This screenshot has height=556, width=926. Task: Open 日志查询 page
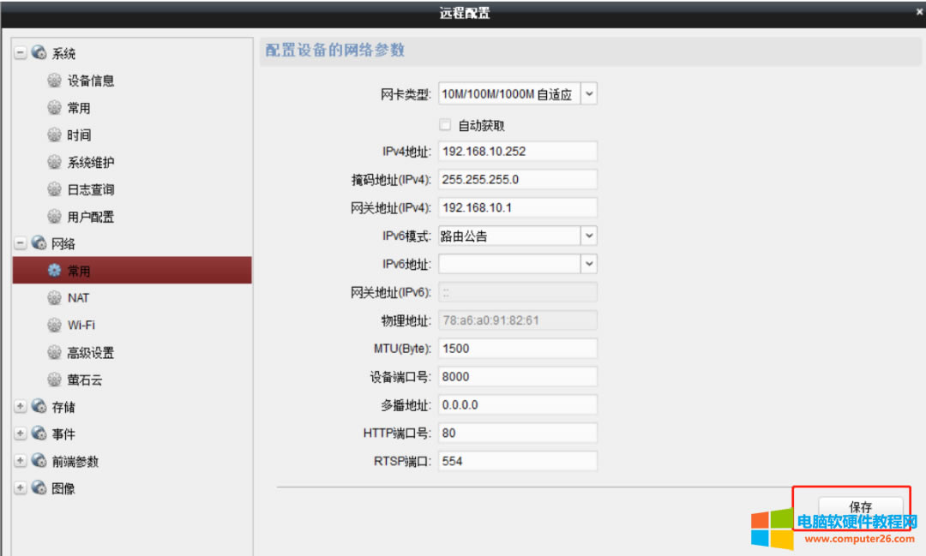90,189
